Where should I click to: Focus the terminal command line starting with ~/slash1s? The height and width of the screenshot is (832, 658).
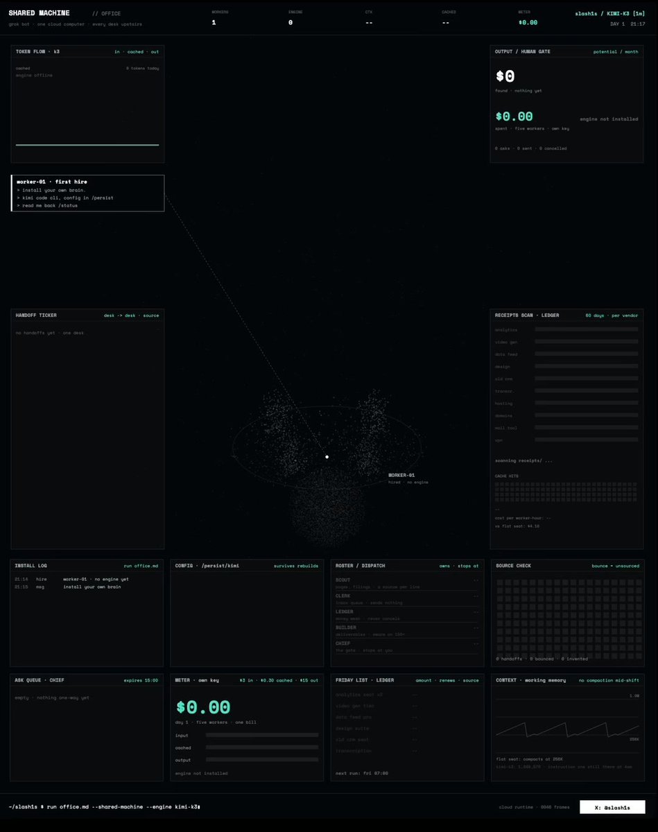click(x=104, y=807)
